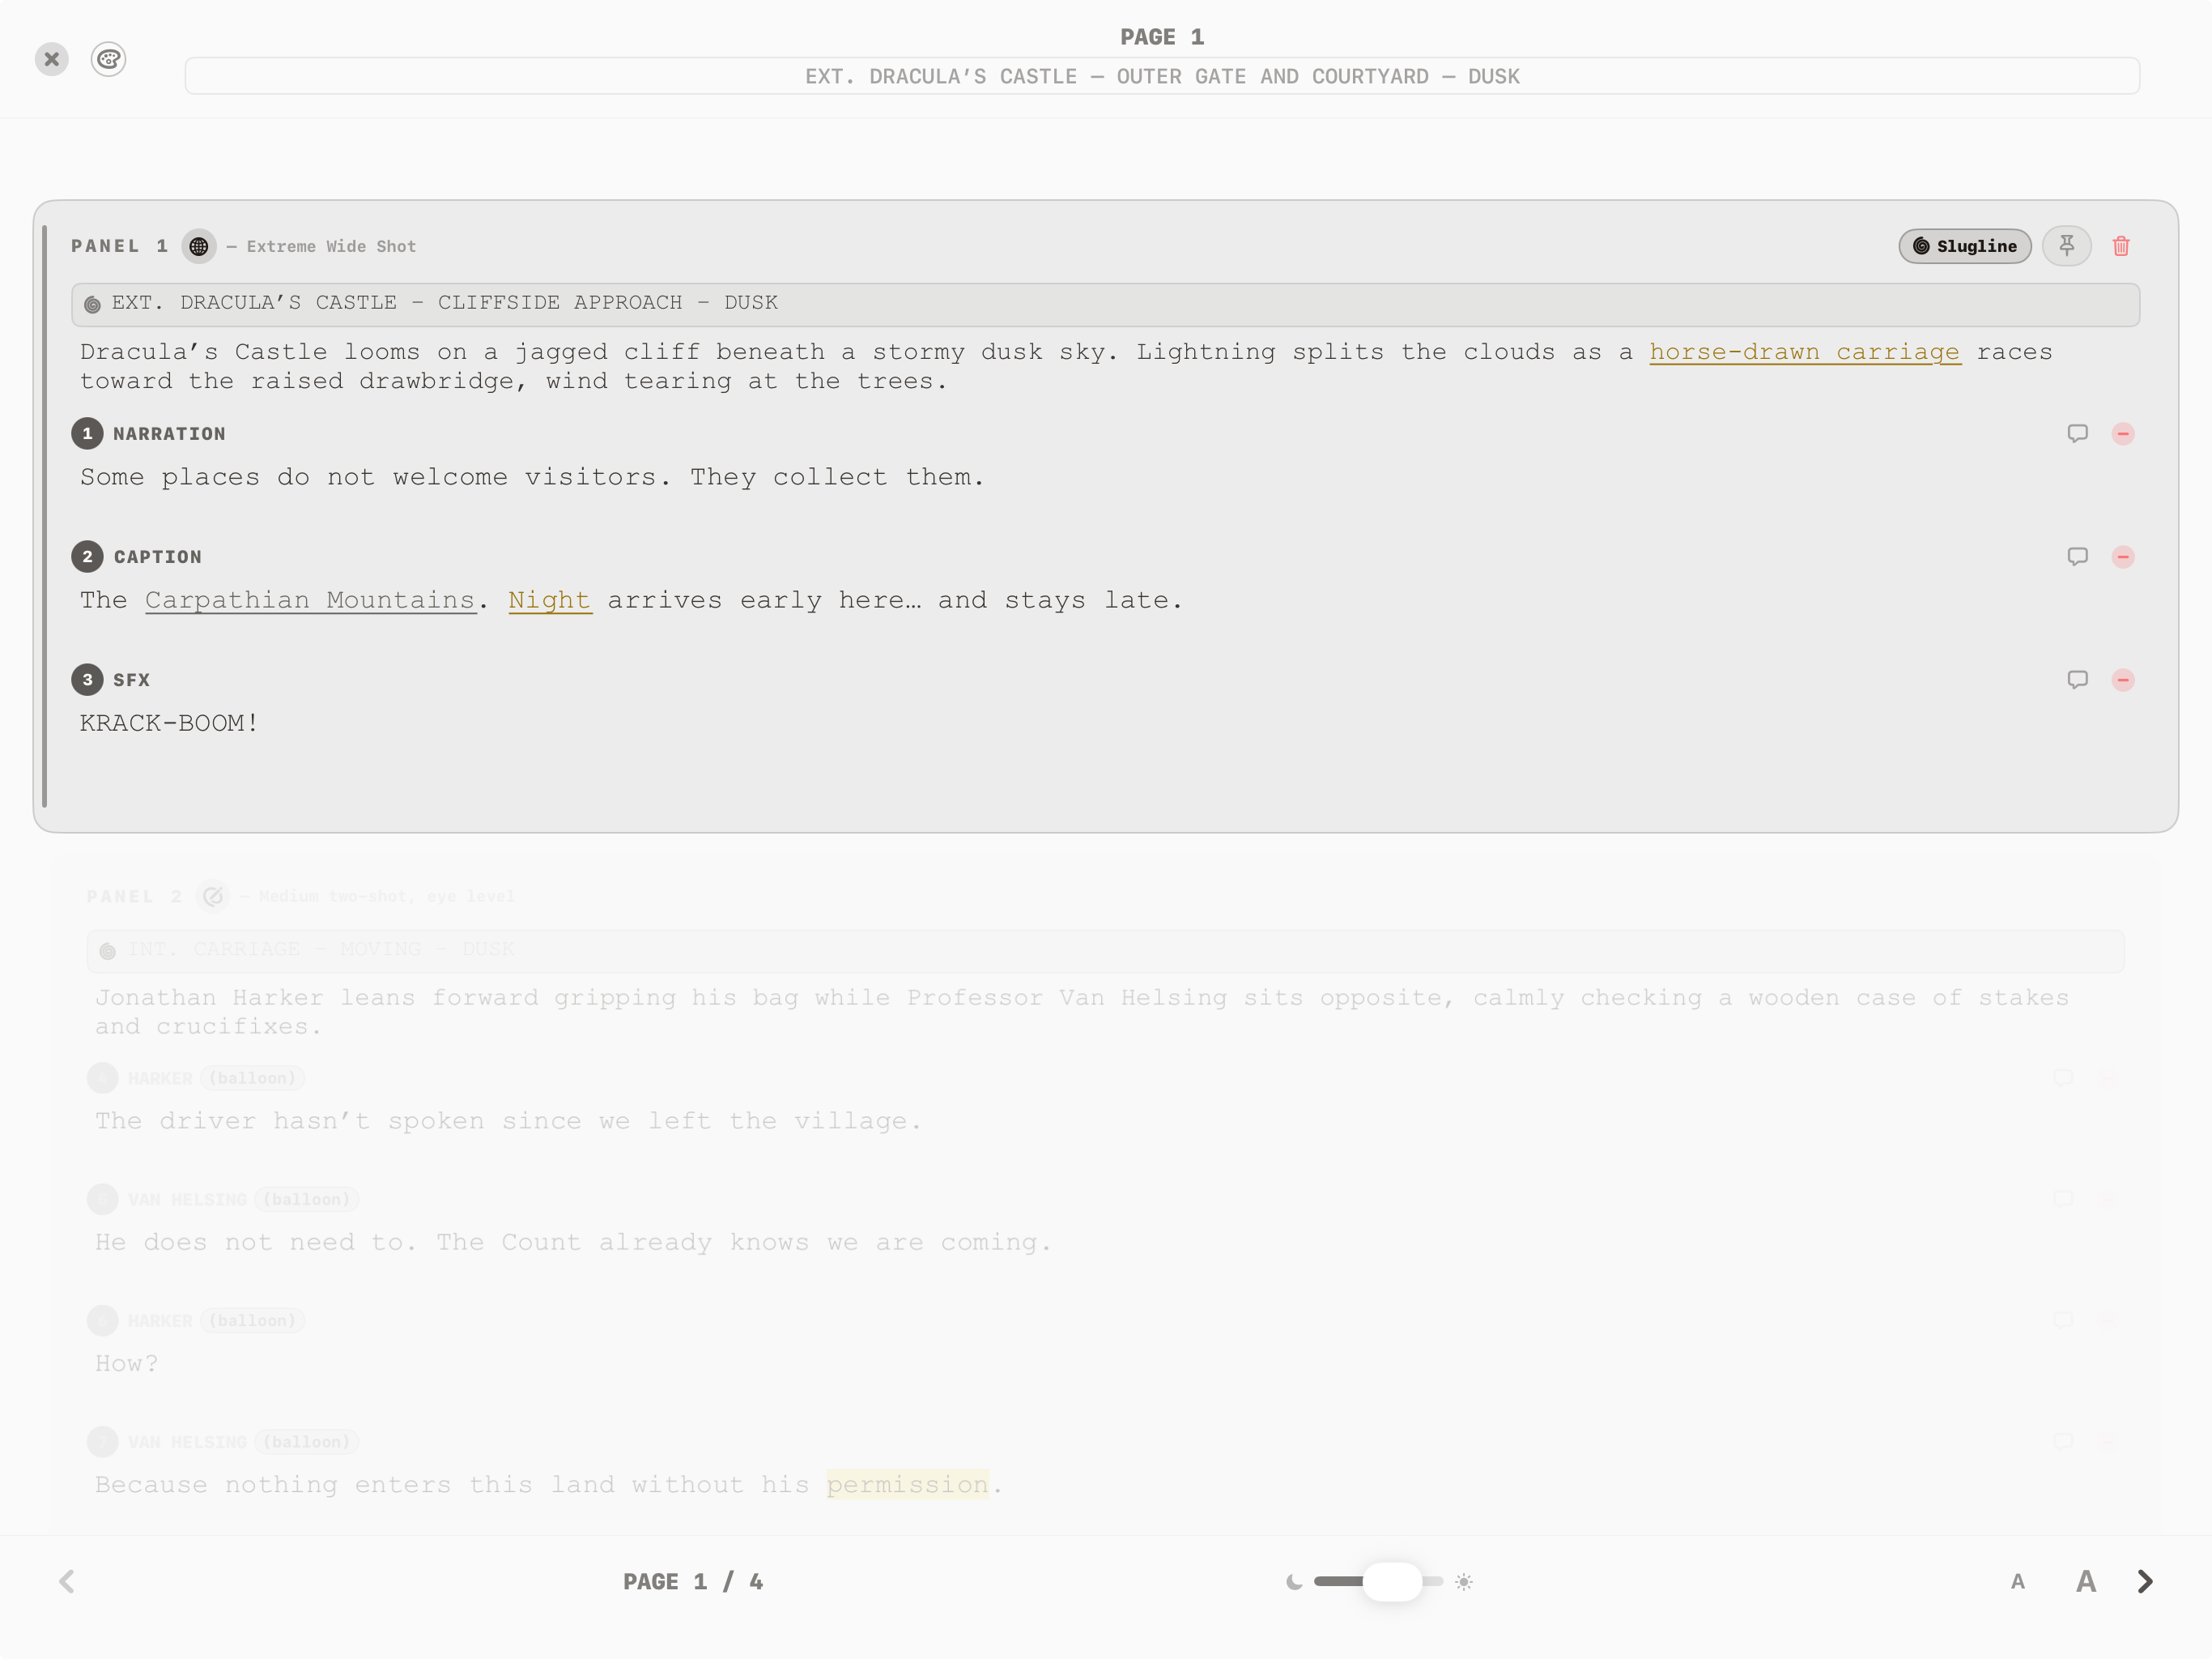The width and height of the screenshot is (2212, 1659).
Task: Click the PANEL 1 heading label
Action: [x=120, y=246]
